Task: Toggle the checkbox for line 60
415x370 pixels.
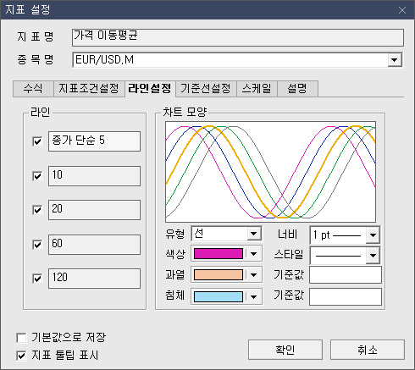Action: tap(37, 245)
